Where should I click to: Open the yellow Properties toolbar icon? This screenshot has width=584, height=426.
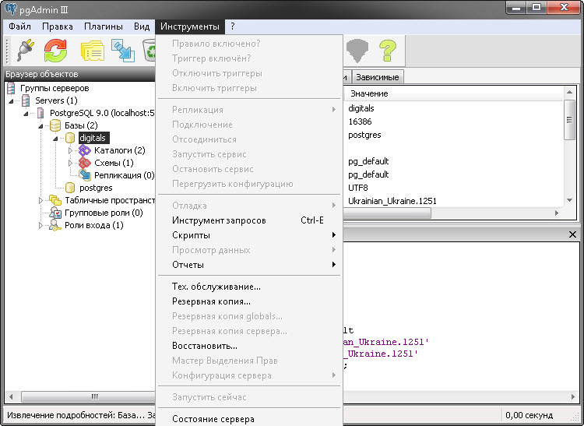point(93,51)
